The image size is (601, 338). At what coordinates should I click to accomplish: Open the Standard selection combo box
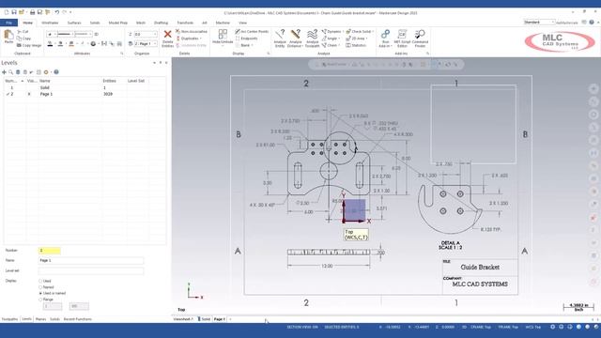(539, 23)
